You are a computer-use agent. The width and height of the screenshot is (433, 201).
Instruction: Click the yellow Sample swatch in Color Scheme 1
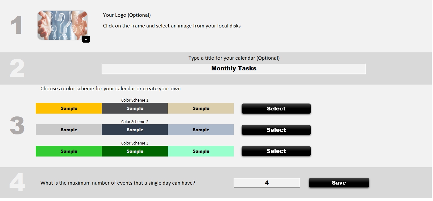click(x=69, y=108)
